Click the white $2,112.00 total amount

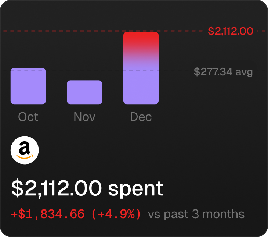[x=57, y=188]
